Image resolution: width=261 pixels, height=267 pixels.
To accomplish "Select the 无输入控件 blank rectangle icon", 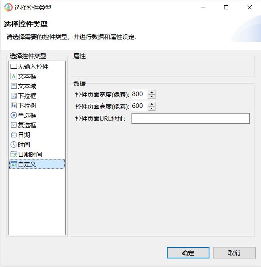I will 13,66.
